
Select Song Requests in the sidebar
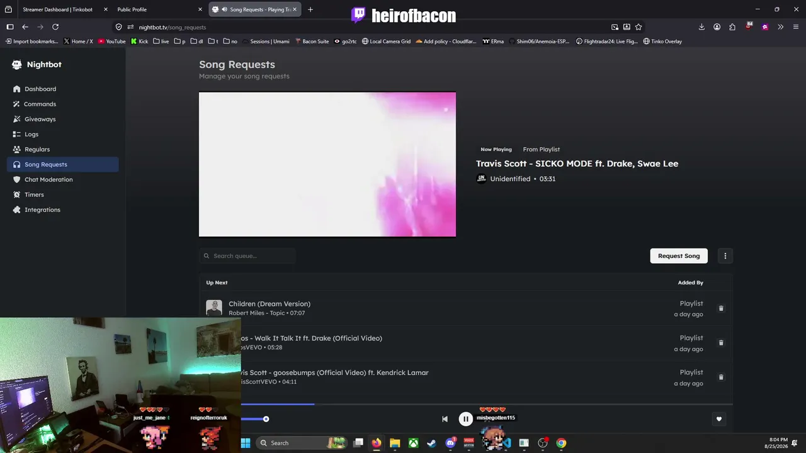(x=62, y=164)
